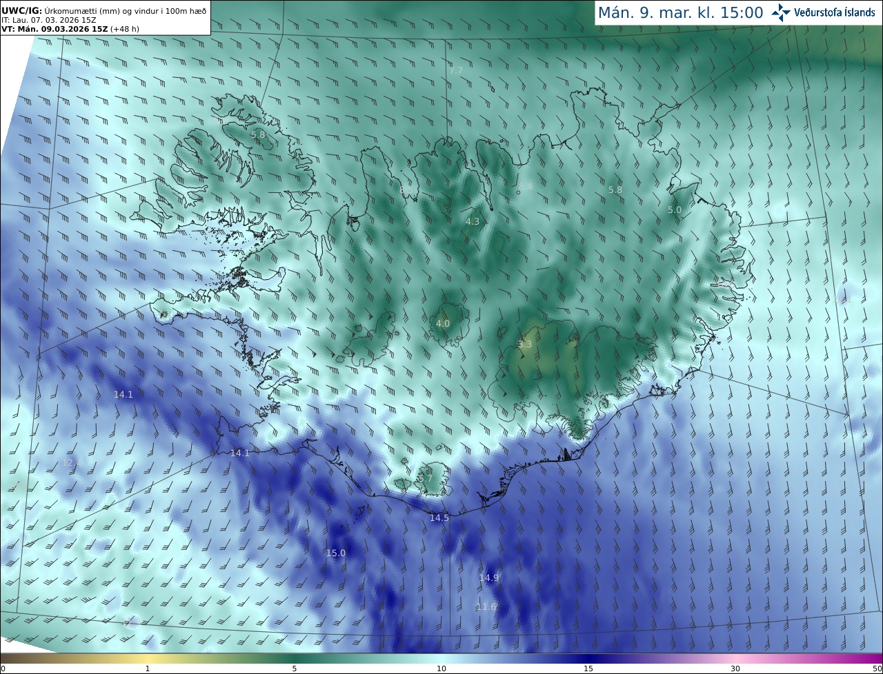Click the 14.5 value on the south coast
The width and height of the screenshot is (883, 674).
(439, 518)
